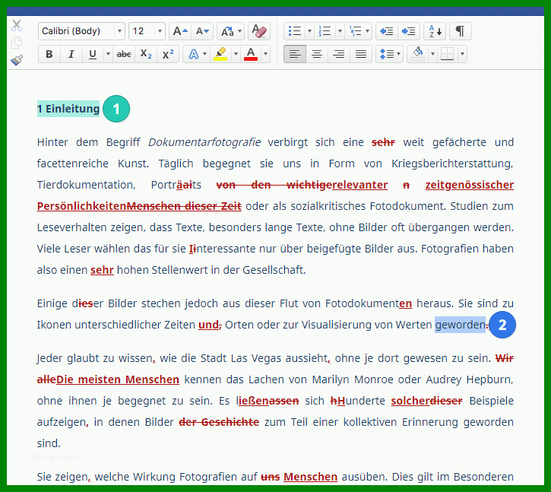Viewport: 551px width, 492px height.
Task: Align text left
Action: click(295, 54)
